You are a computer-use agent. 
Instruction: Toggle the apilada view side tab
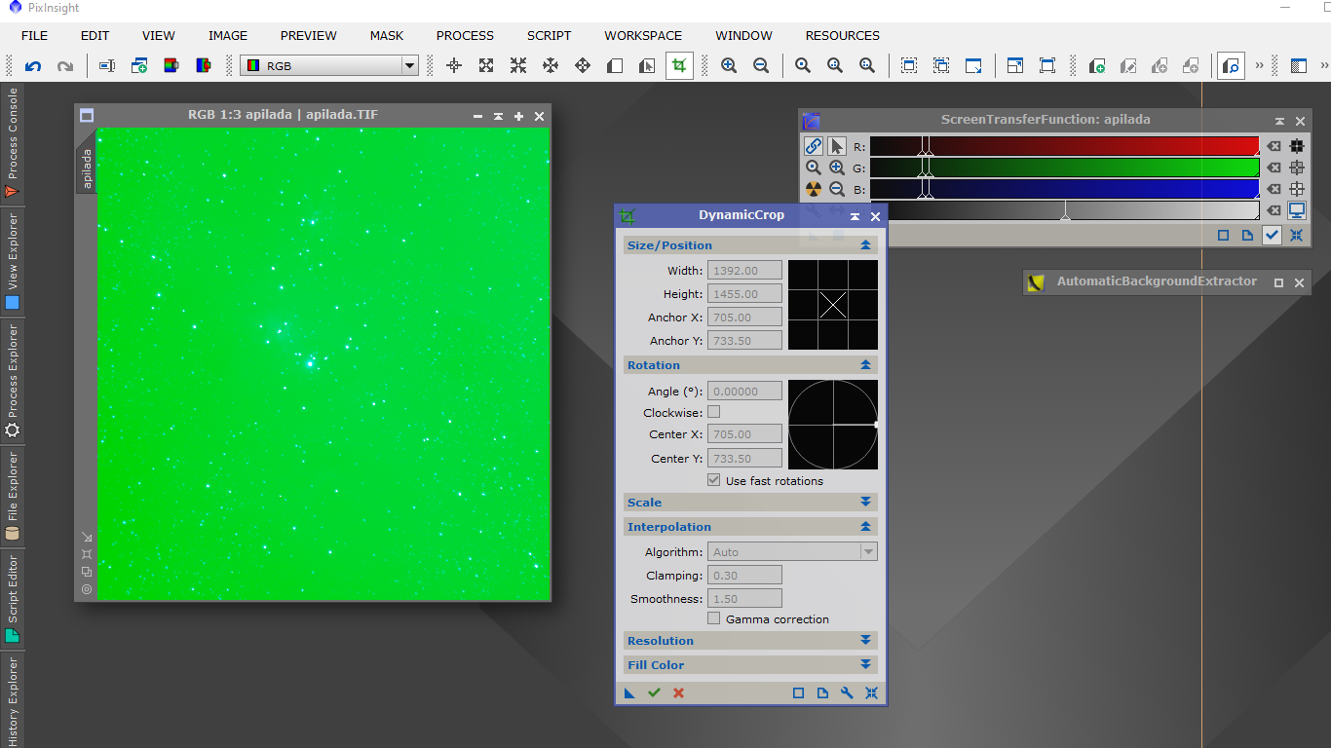click(86, 168)
